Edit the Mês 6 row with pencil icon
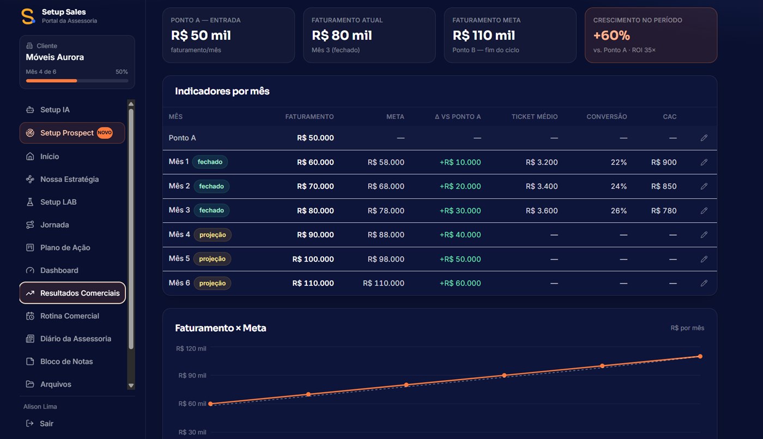 pos(704,283)
